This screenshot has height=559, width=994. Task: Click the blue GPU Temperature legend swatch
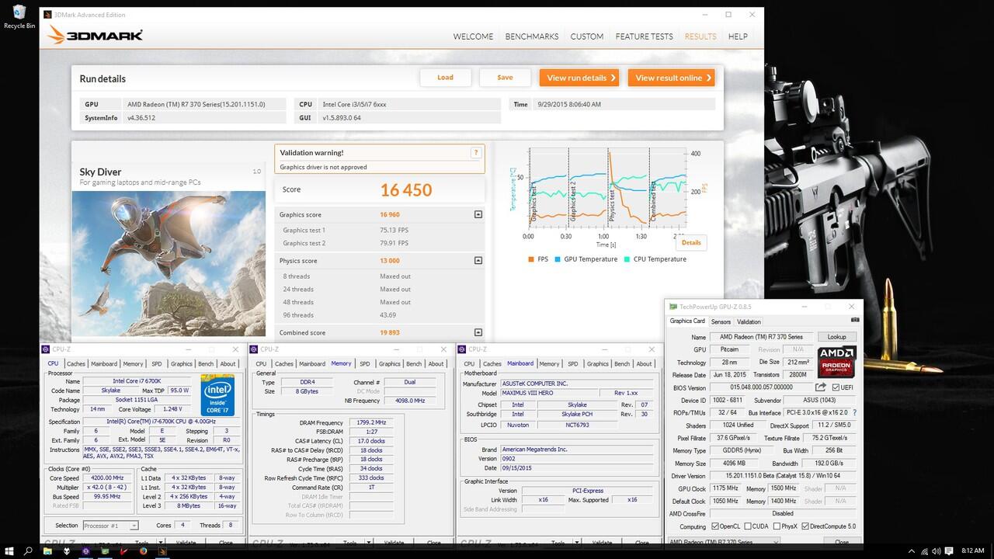click(558, 259)
